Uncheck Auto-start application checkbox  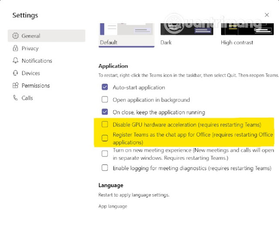tap(105, 87)
